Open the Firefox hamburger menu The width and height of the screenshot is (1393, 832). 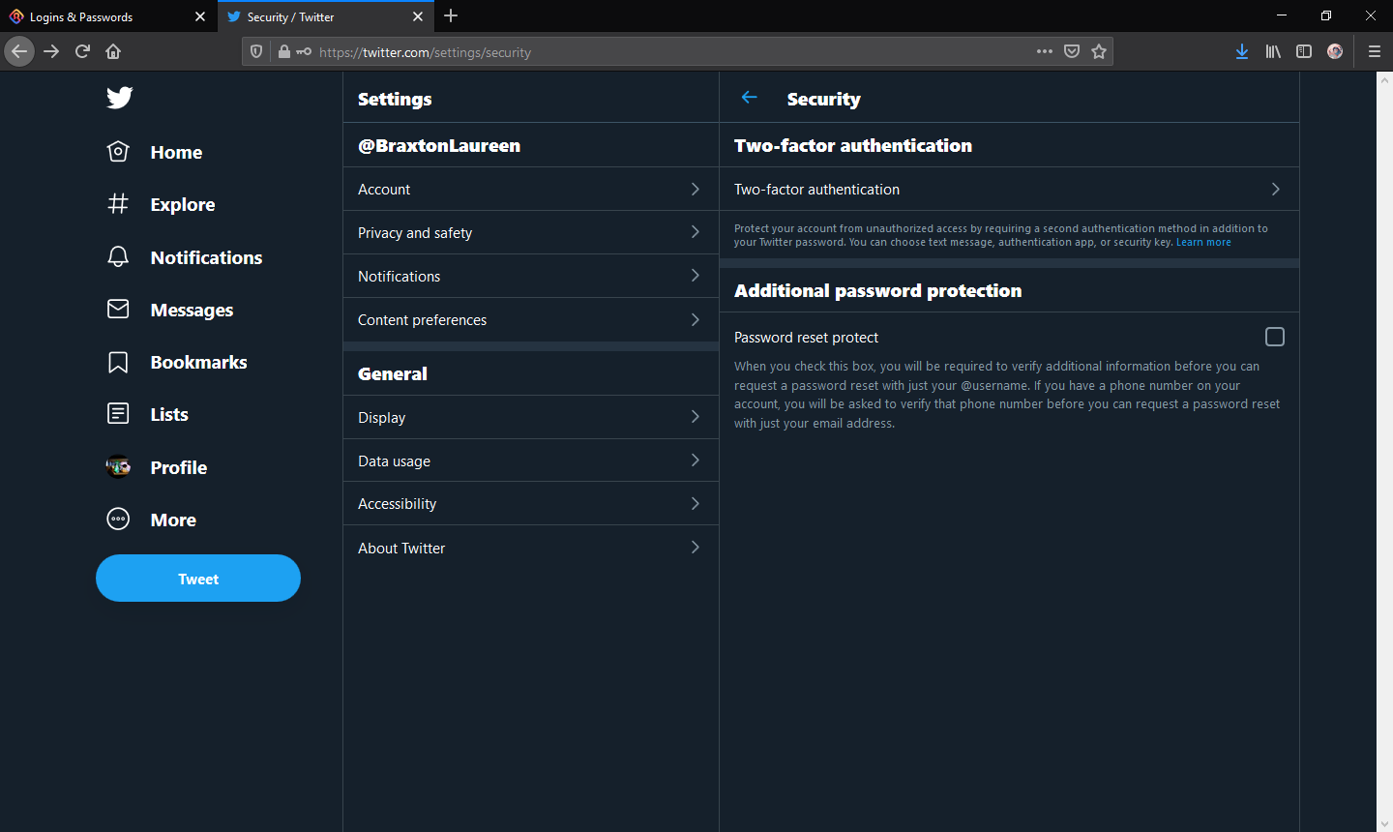click(1374, 51)
